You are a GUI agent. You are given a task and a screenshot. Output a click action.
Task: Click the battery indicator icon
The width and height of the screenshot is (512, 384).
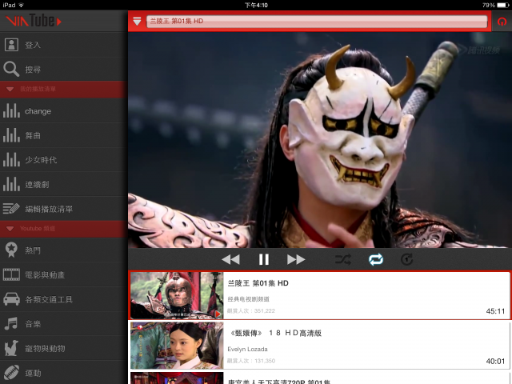point(503,5)
